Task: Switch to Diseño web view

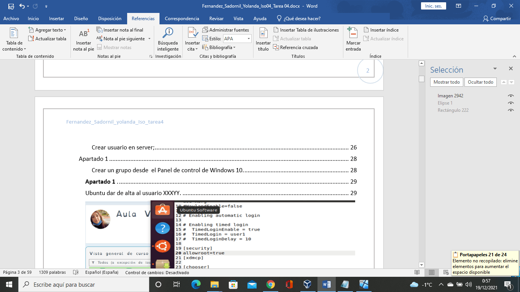Action: pyautogui.click(x=446, y=273)
